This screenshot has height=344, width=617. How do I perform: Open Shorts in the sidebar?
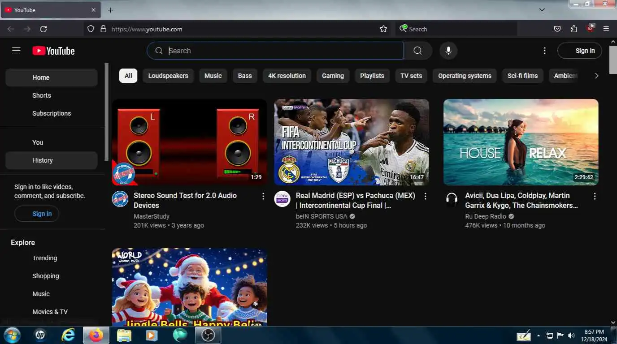click(x=52, y=95)
